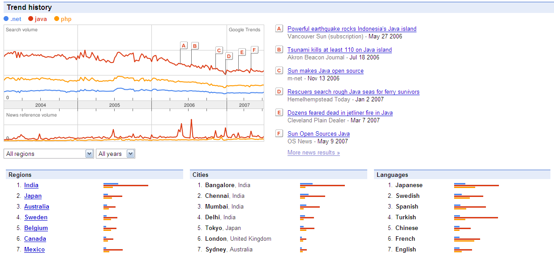The height and width of the screenshot is (255, 554).
Task: Click 'Search volume' chart label
Action: (22, 30)
